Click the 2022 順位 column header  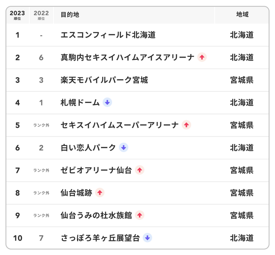pyautogui.click(x=41, y=15)
